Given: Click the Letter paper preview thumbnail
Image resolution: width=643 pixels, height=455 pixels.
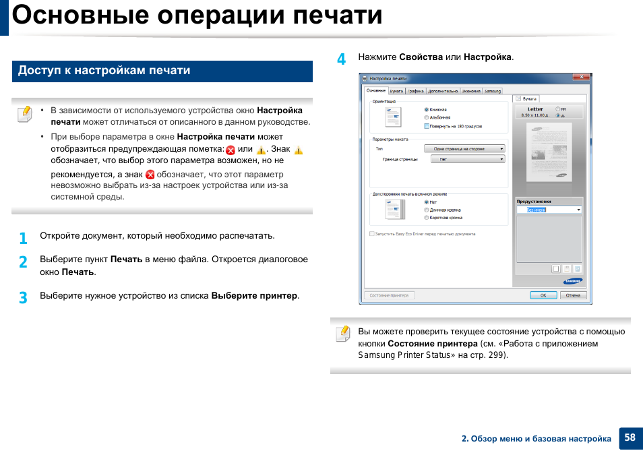Looking at the screenshot, I should point(548,150).
